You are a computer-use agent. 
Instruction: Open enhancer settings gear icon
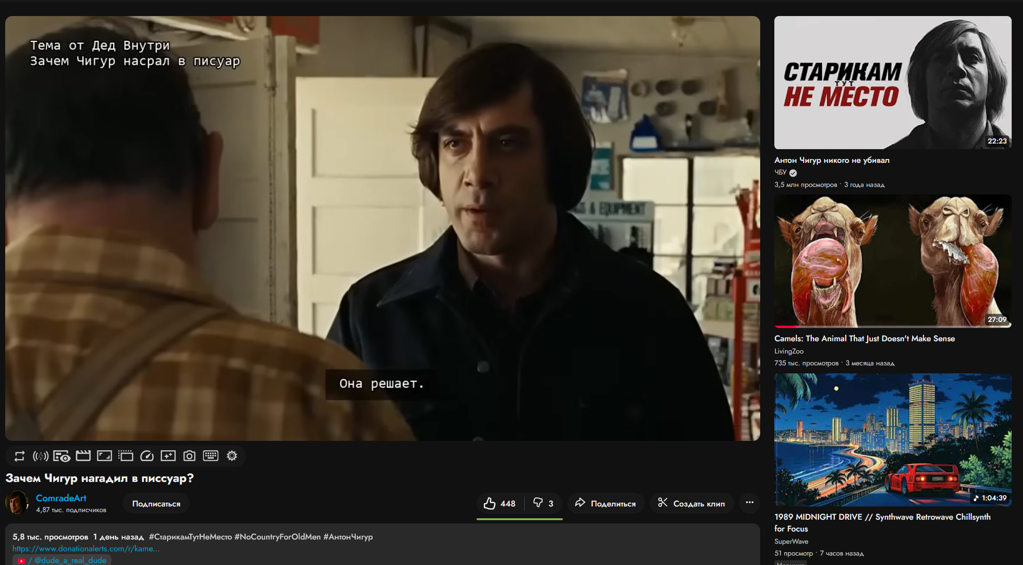(232, 456)
